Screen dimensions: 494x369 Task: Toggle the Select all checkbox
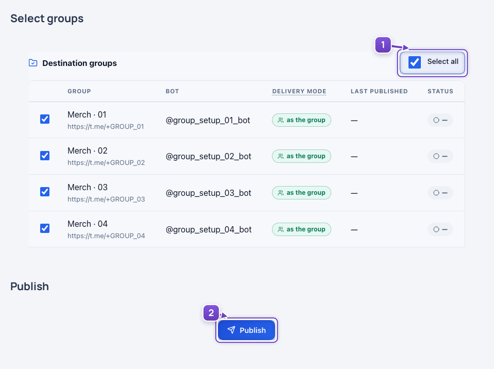(415, 62)
